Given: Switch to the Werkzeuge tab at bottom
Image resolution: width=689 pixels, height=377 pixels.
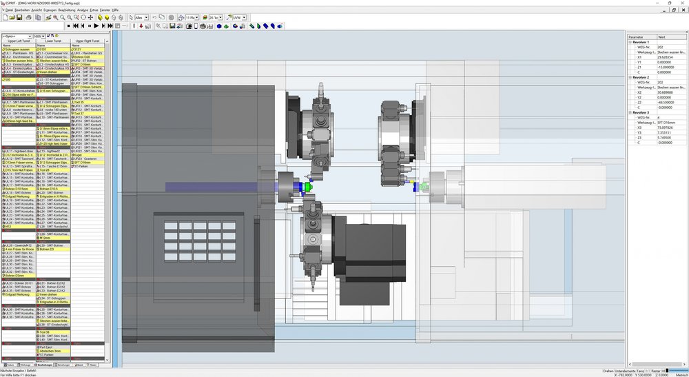Looking at the screenshot, I should (25, 365).
